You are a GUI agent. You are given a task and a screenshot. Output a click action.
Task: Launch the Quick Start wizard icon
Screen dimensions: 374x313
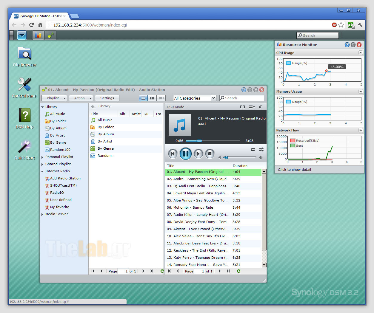click(x=24, y=150)
